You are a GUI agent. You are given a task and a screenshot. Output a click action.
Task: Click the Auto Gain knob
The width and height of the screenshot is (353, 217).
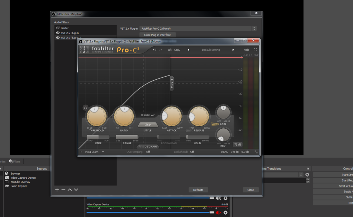pyautogui.click(x=223, y=112)
